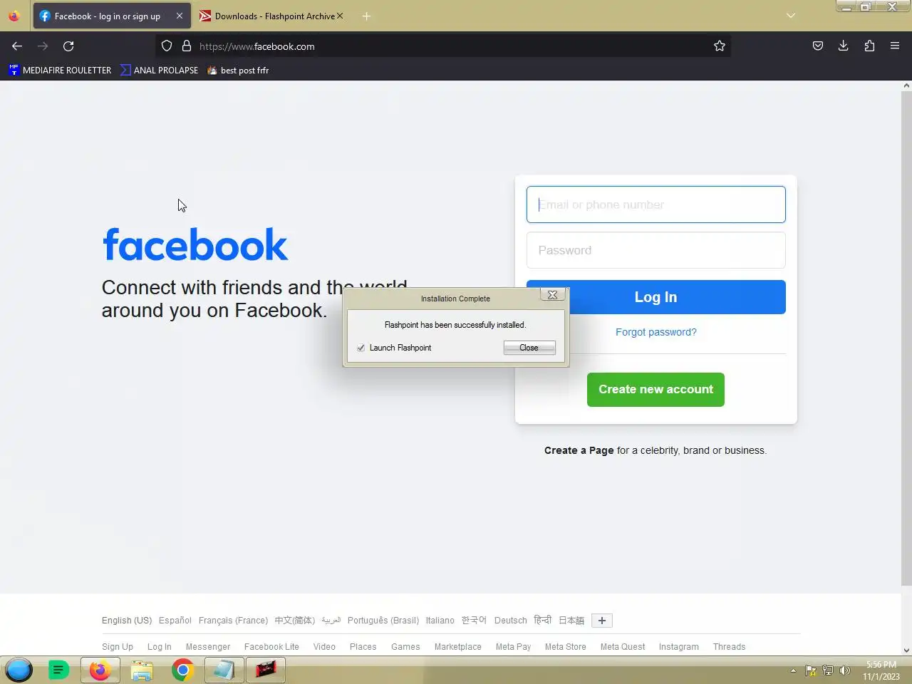The height and width of the screenshot is (684, 912).
Task: Click the address bar showing facebook.com
Action: click(442, 46)
